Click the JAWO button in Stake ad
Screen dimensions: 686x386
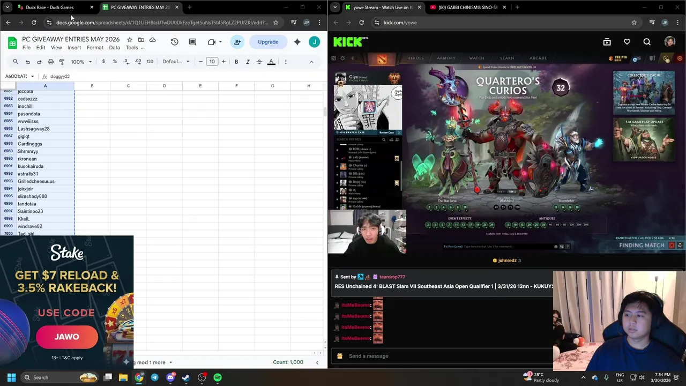[x=67, y=337]
